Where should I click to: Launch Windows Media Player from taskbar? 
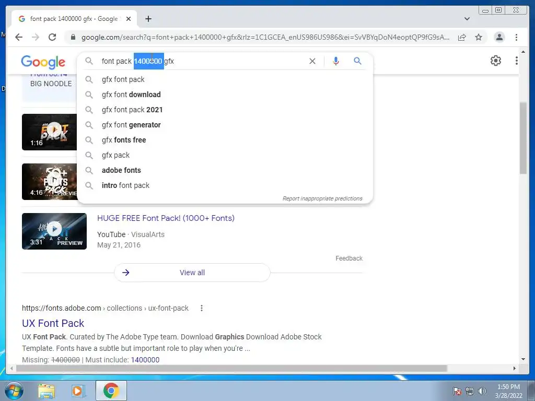pyautogui.click(x=78, y=391)
